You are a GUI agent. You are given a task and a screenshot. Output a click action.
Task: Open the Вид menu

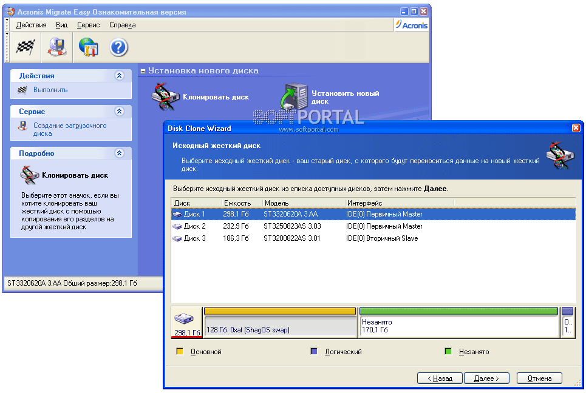[x=62, y=25]
